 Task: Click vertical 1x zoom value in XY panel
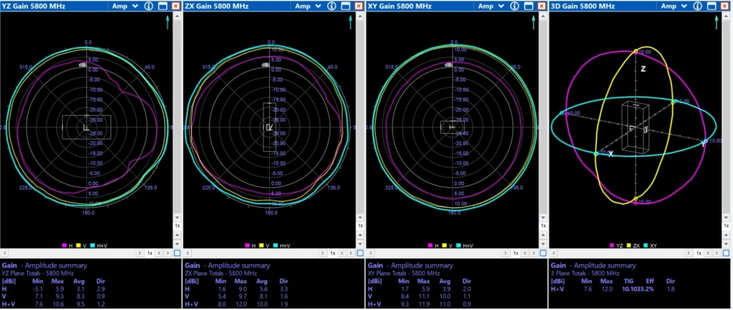click(543, 226)
